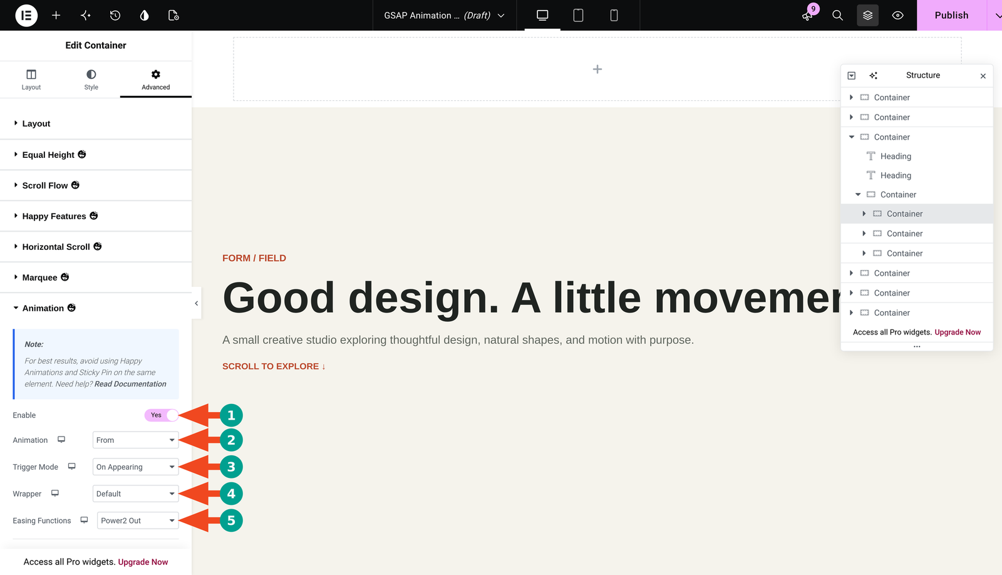Image resolution: width=1002 pixels, height=575 pixels.
Task: Select the Advanced tab
Action: [156, 80]
